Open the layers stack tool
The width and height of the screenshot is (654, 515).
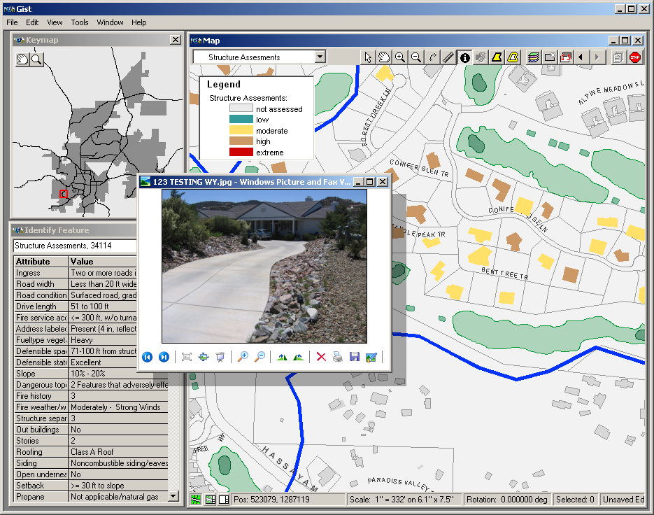tap(534, 57)
